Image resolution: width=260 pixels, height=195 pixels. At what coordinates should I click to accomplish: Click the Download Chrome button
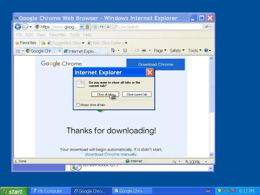(156, 64)
